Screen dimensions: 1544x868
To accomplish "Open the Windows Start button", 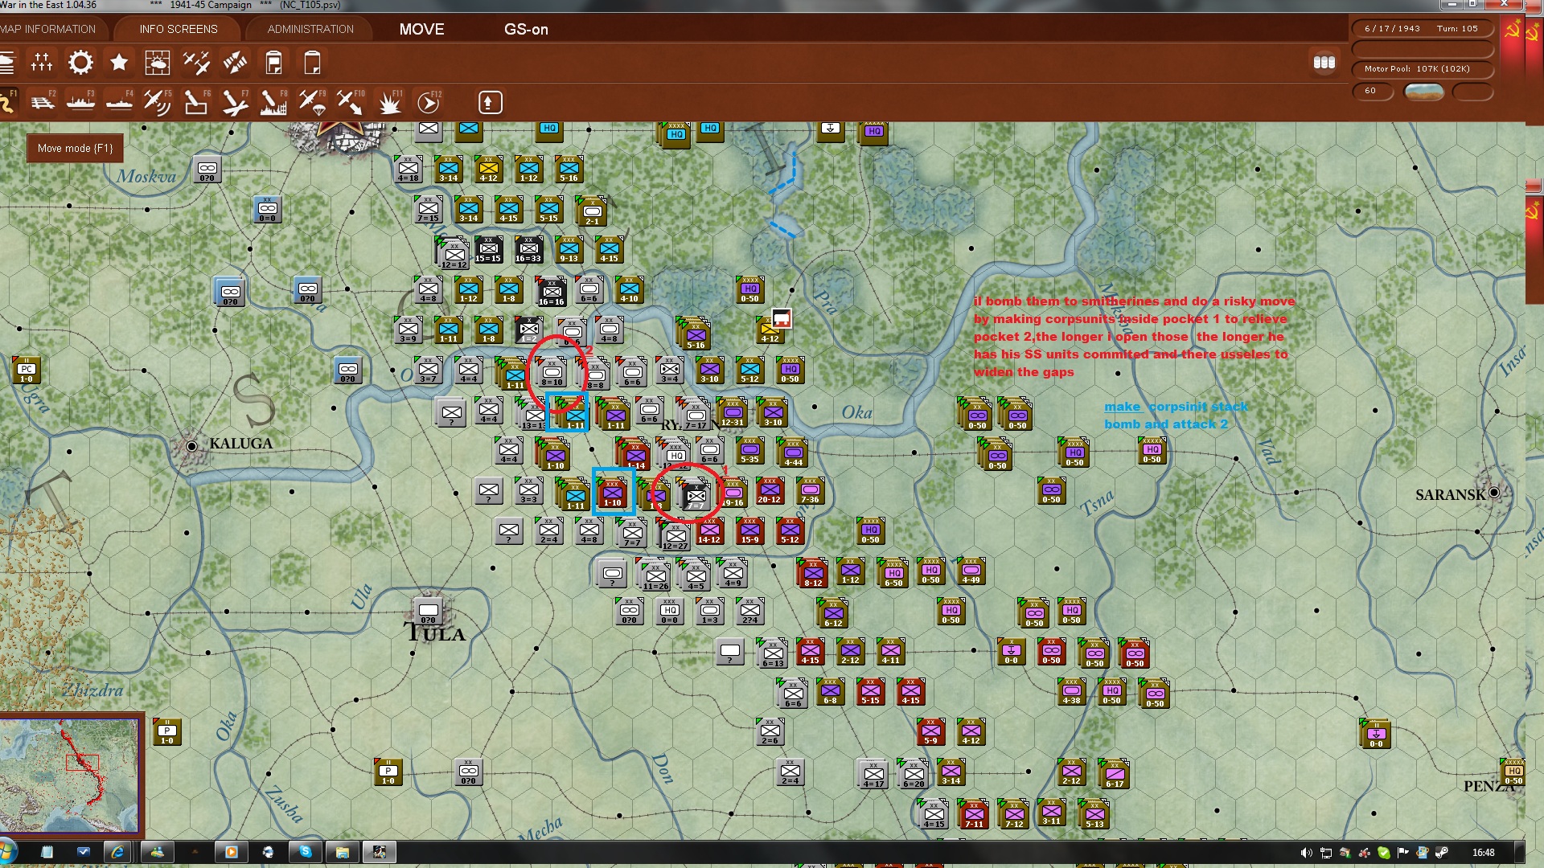I will 8,852.
